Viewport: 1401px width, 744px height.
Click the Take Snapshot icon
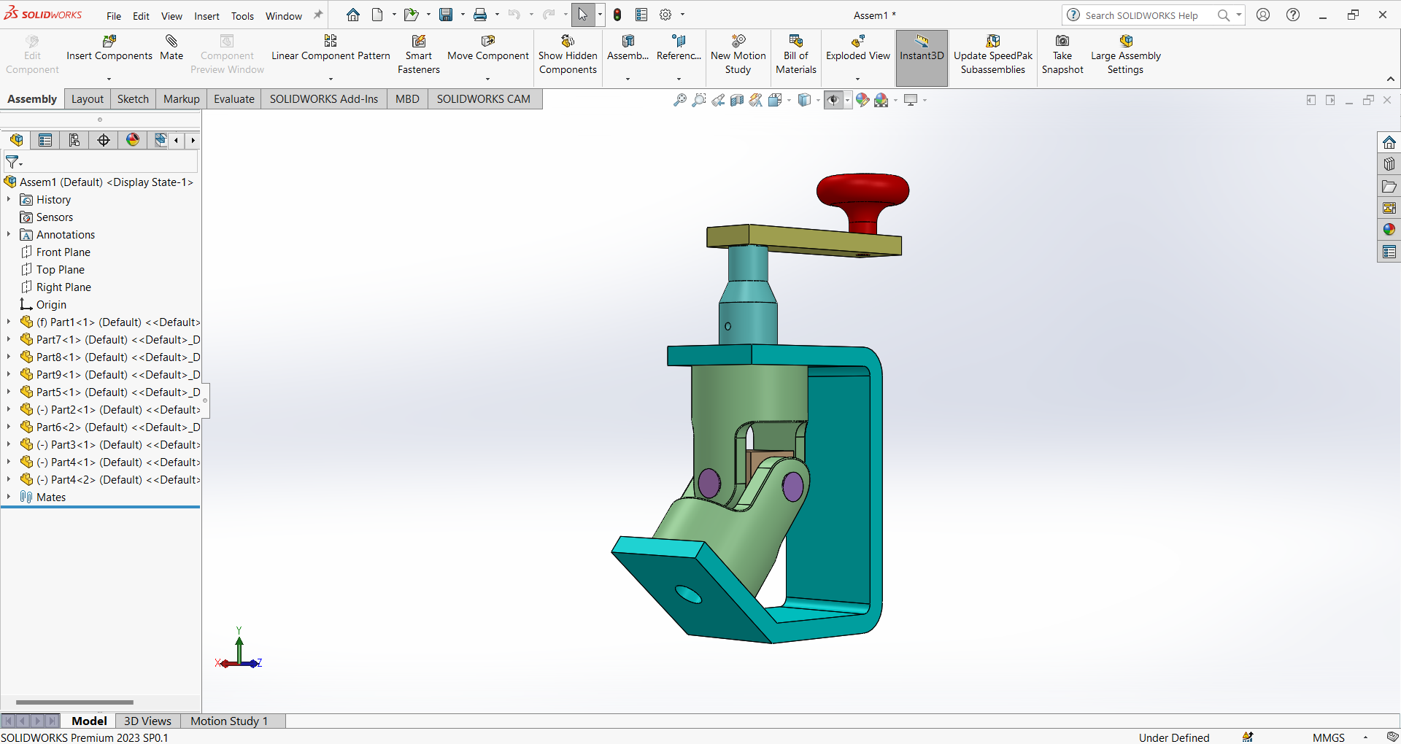[1062, 42]
